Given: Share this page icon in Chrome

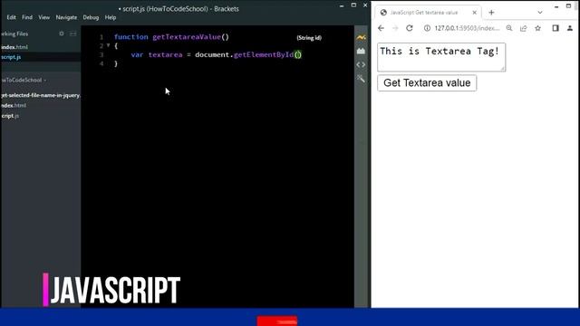Looking at the screenshot, I should pos(524,28).
